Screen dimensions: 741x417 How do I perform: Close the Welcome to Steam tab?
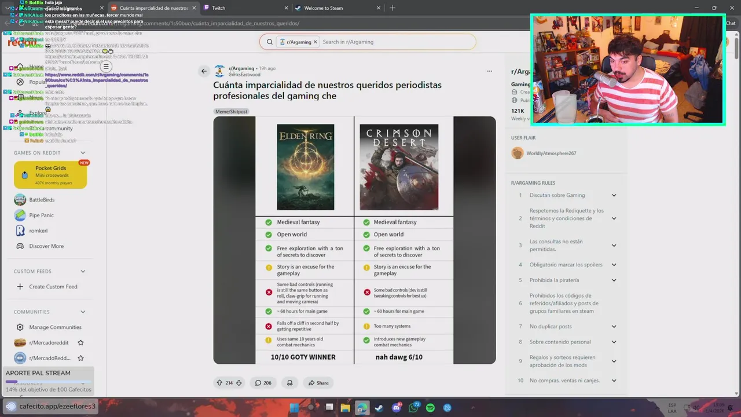click(x=379, y=8)
